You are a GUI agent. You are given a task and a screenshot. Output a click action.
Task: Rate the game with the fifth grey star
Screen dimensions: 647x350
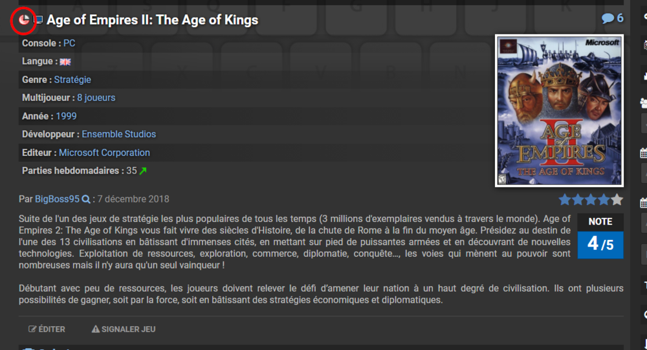[617, 199]
